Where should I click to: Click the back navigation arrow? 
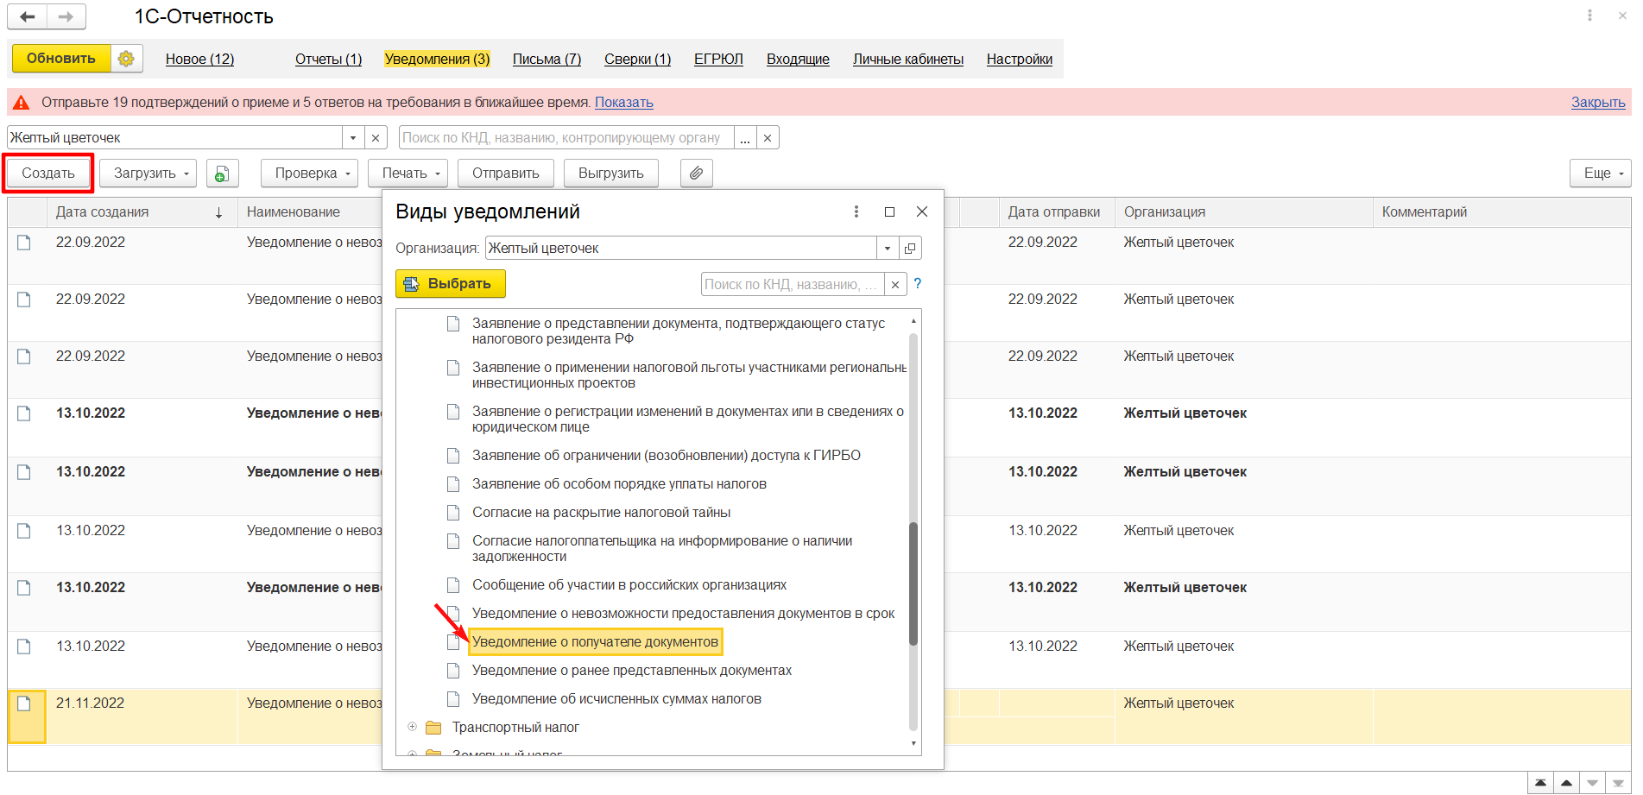point(28,16)
